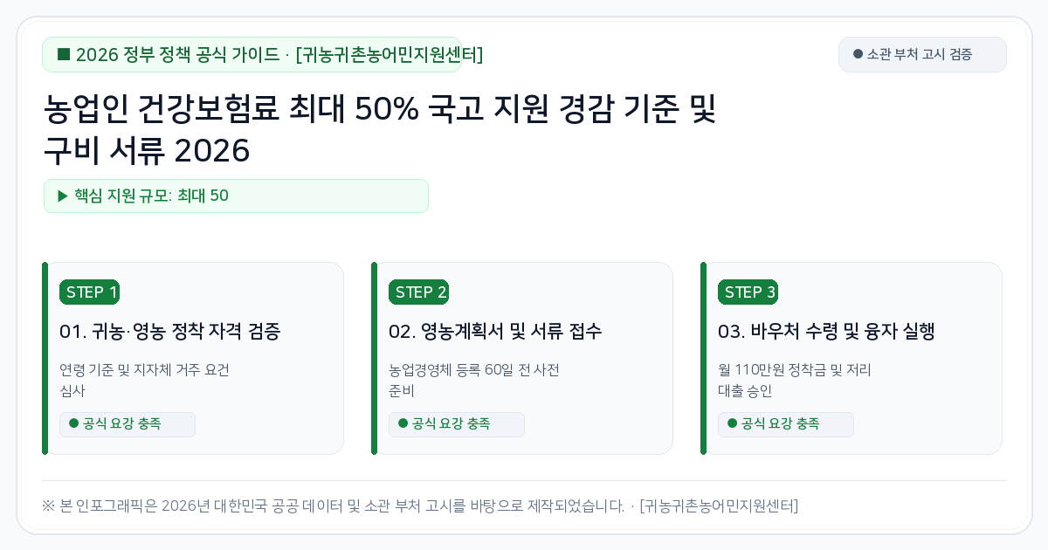Image resolution: width=1048 pixels, height=550 pixels.
Task: Open the 소관 부처 고시 검증 badge
Action: (922, 54)
